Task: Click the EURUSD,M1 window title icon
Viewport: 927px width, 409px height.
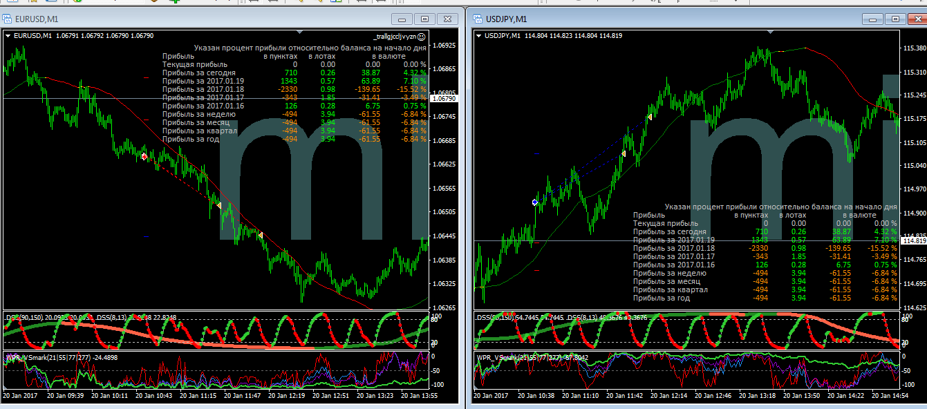Action: 8,19
